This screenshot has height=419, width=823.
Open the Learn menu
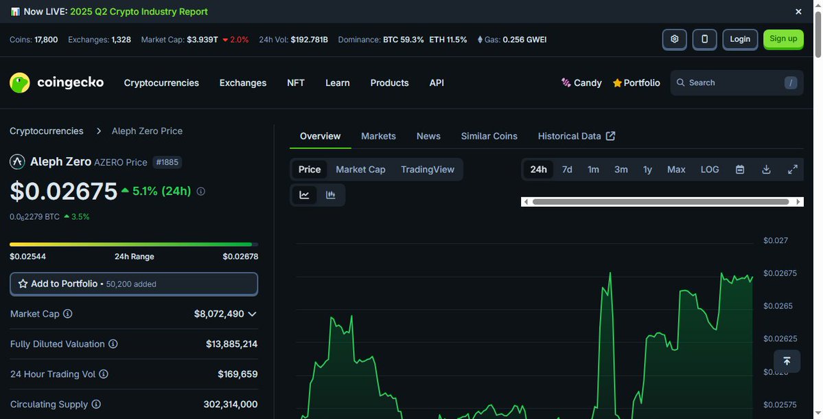[338, 83]
